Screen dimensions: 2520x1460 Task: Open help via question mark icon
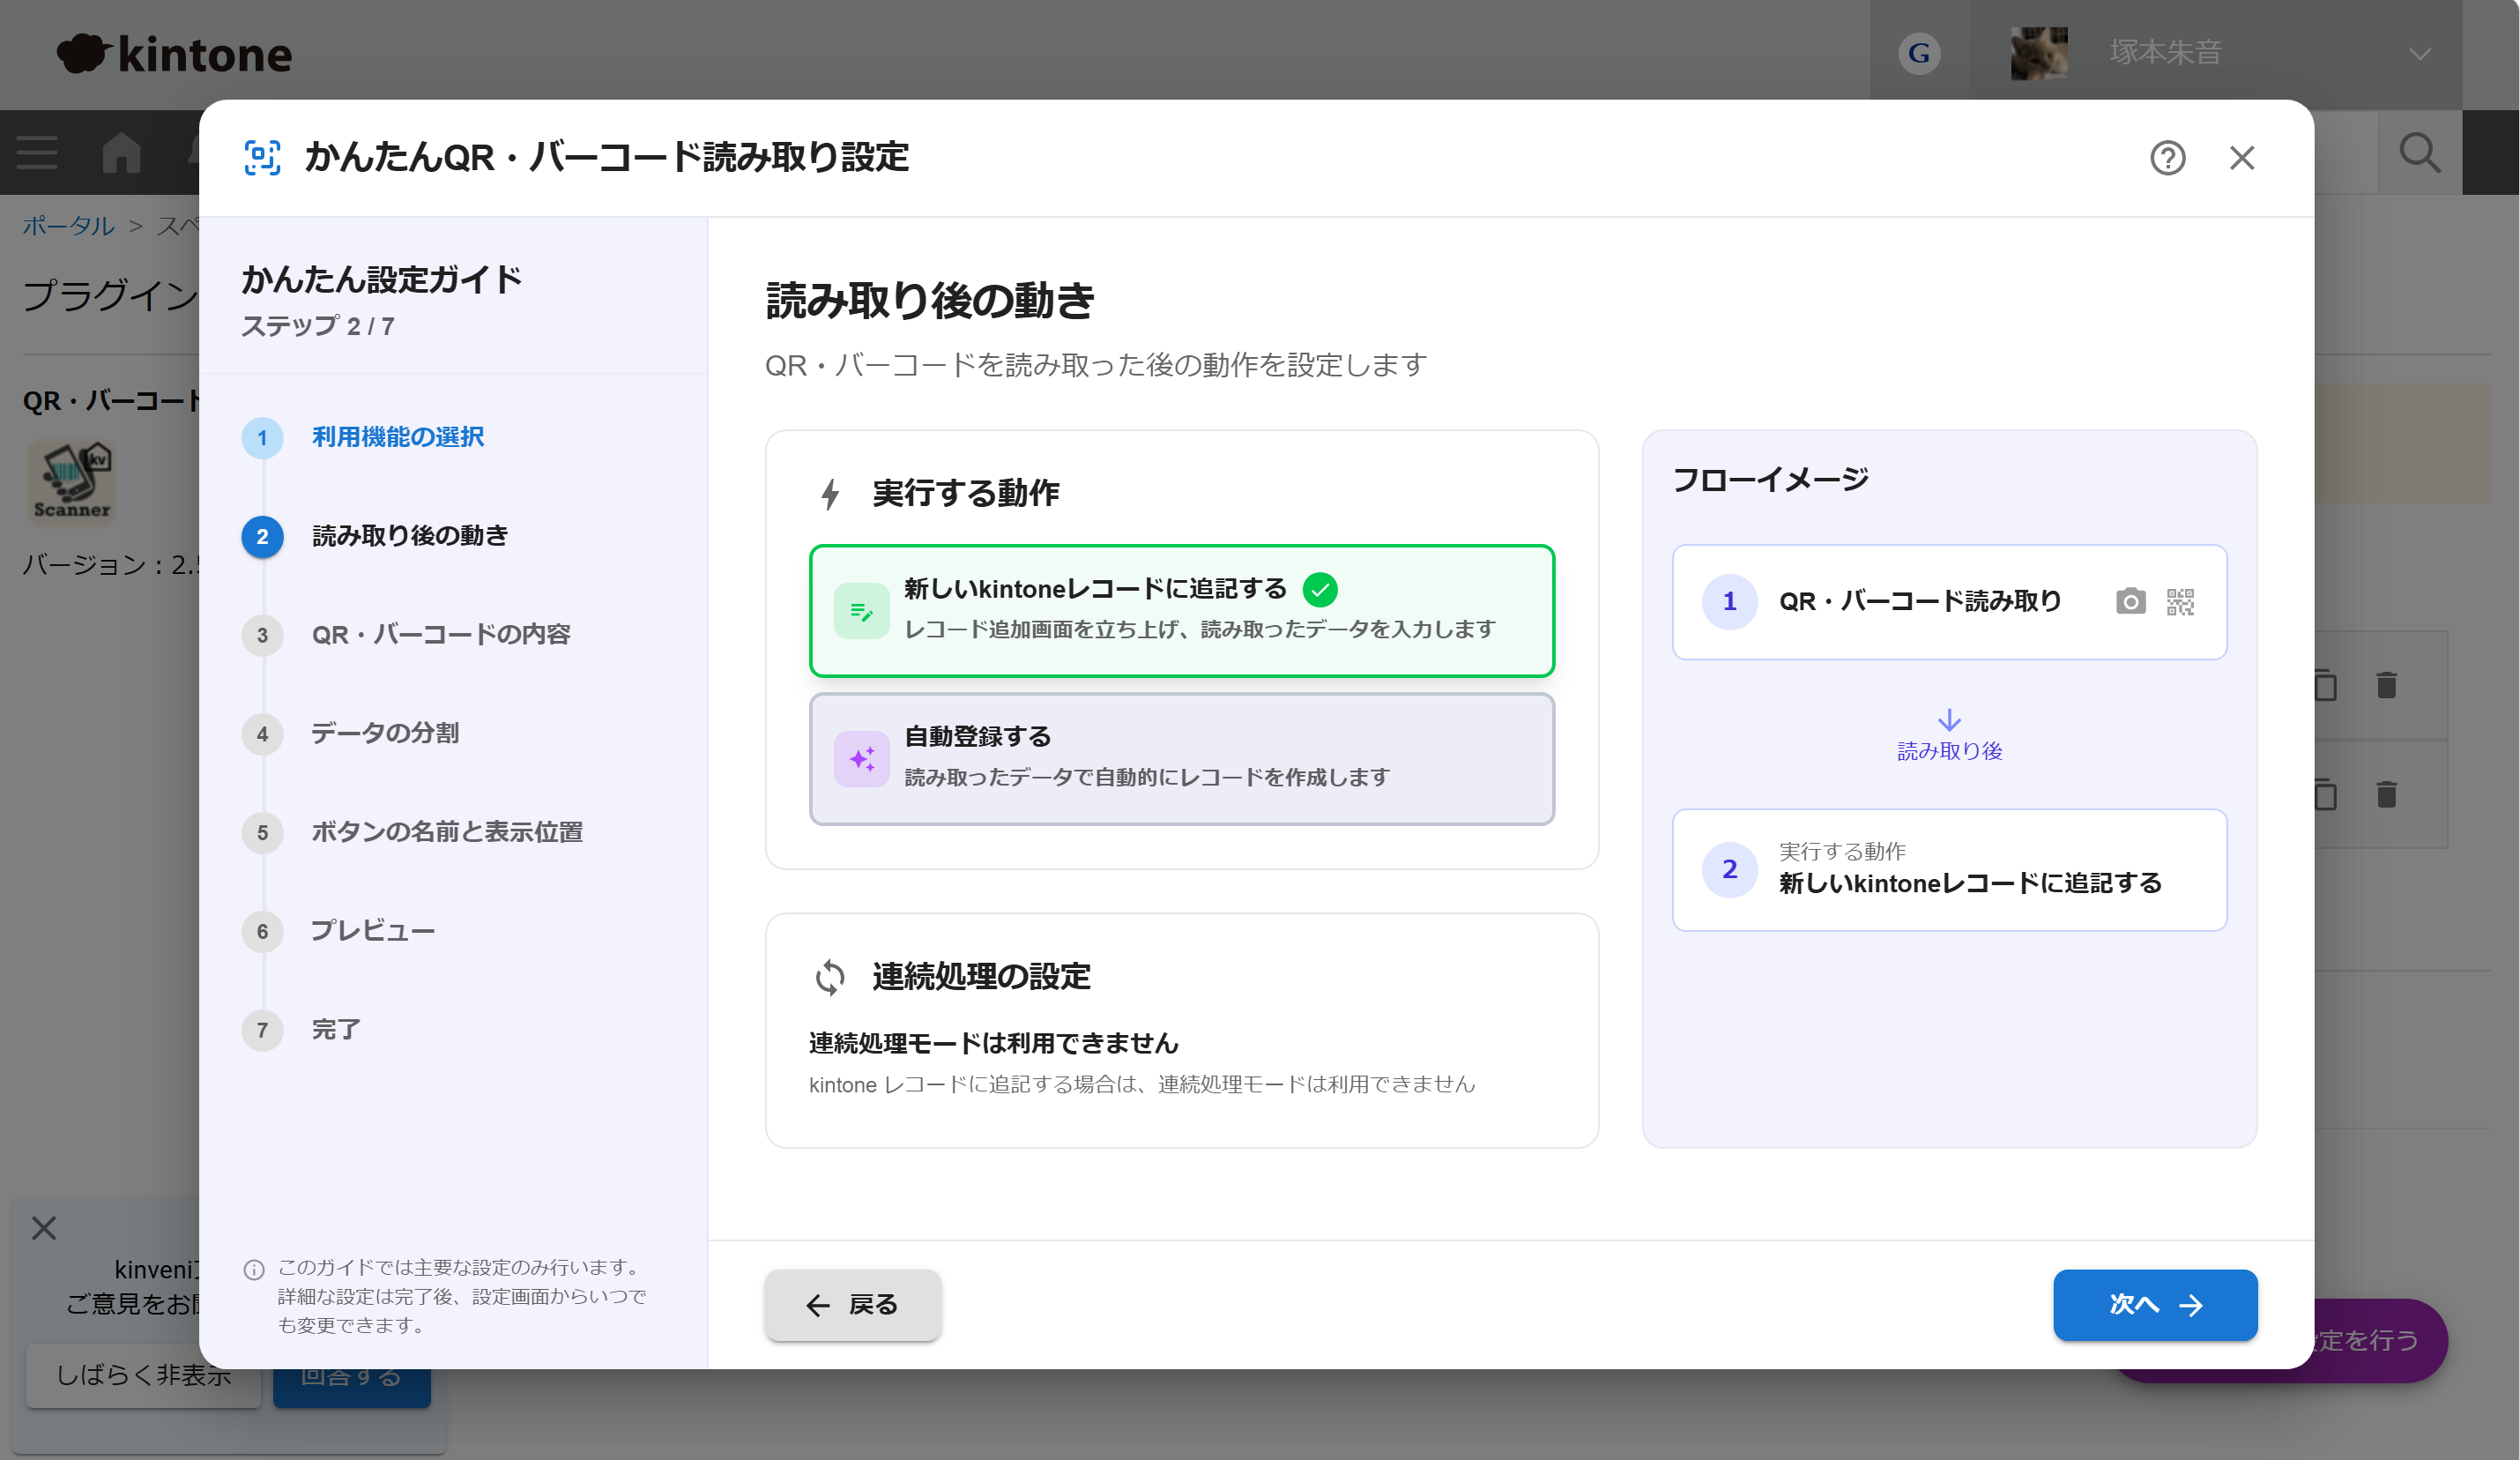[x=2167, y=158]
